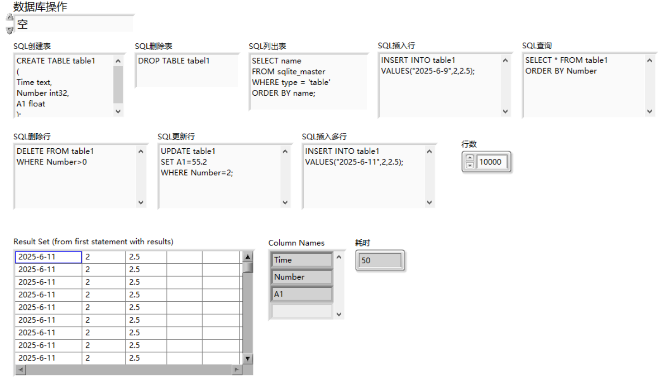Click down arrow of Column Names list
The width and height of the screenshot is (658, 383).
[x=339, y=314]
